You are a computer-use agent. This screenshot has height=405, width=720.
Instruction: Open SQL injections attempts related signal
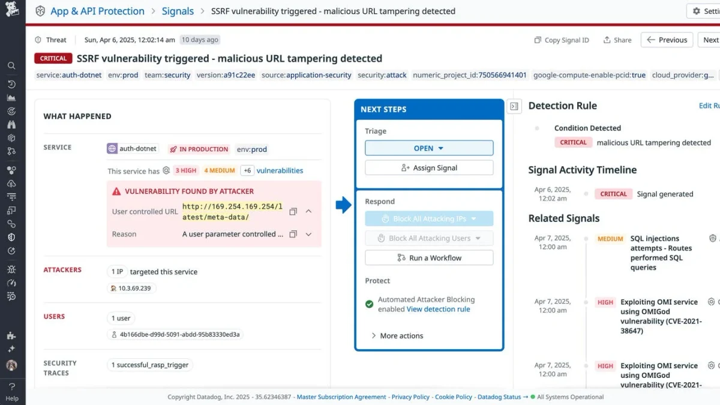point(661,253)
